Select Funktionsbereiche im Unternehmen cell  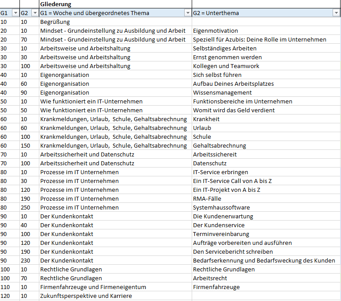point(266,101)
